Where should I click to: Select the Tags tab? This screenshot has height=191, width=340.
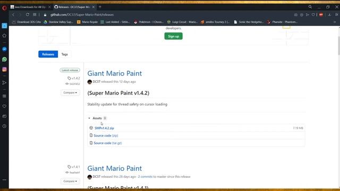click(x=64, y=54)
